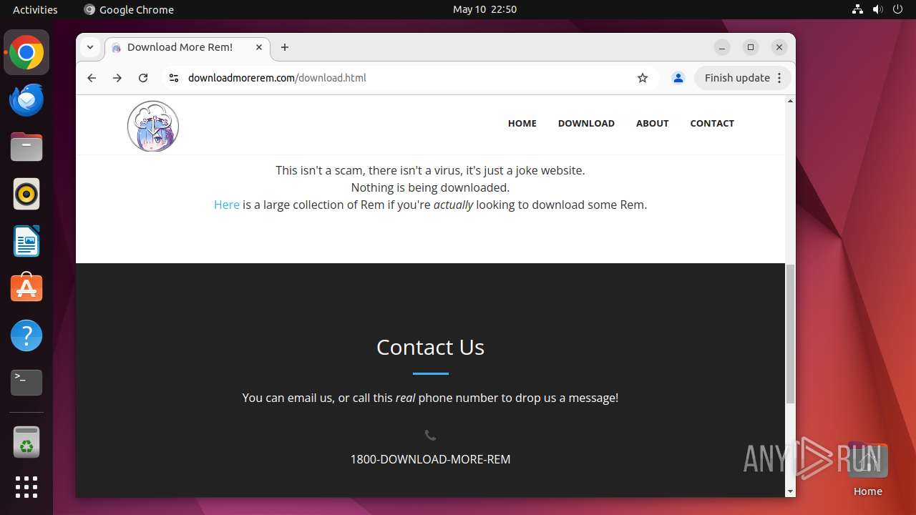Open the Home desktop folder
Viewport: 916px width, 515px height.
tap(867, 469)
